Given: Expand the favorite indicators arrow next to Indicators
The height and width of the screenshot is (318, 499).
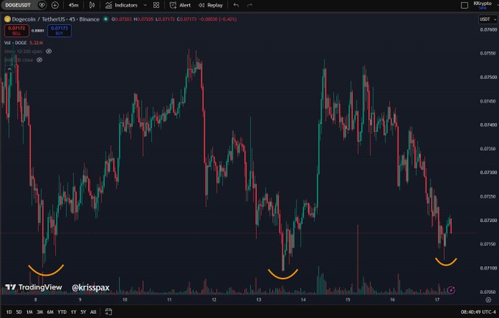Looking at the screenshot, I should coord(145,5).
